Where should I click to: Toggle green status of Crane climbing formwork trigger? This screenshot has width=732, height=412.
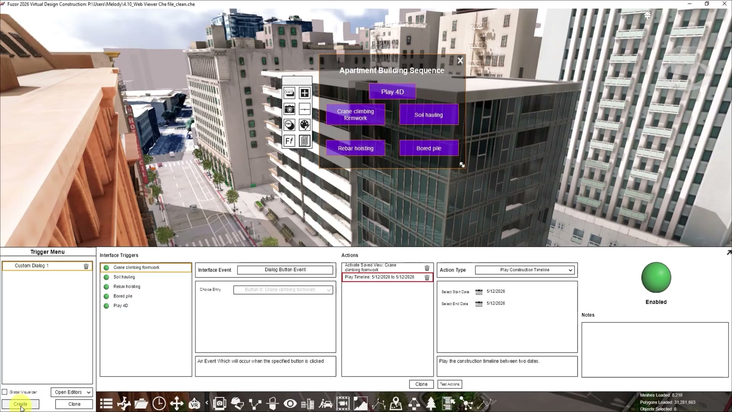point(106,268)
